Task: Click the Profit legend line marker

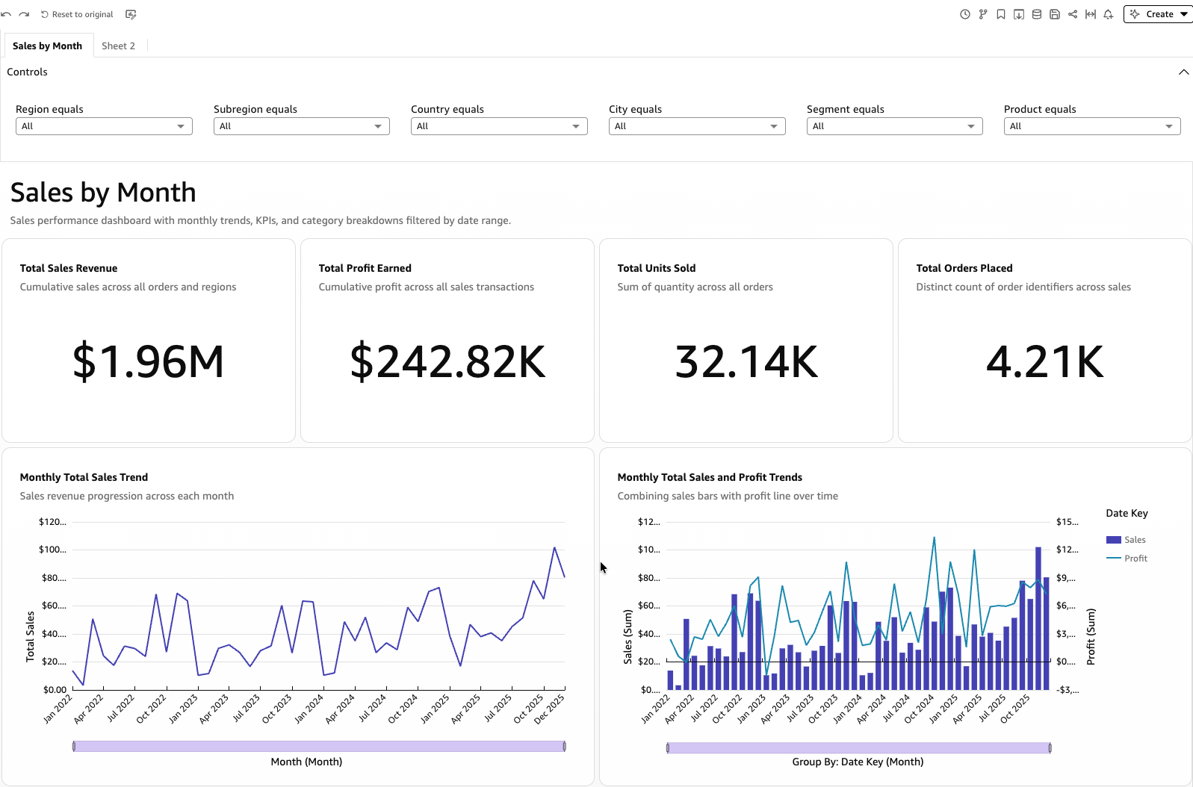Action: click(x=1114, y=559)
